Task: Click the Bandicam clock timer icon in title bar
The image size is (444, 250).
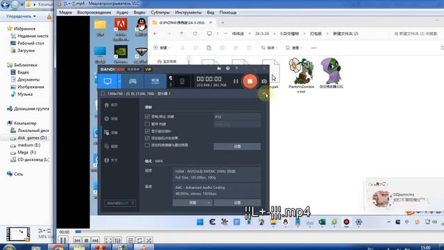Action: point(228,68)
